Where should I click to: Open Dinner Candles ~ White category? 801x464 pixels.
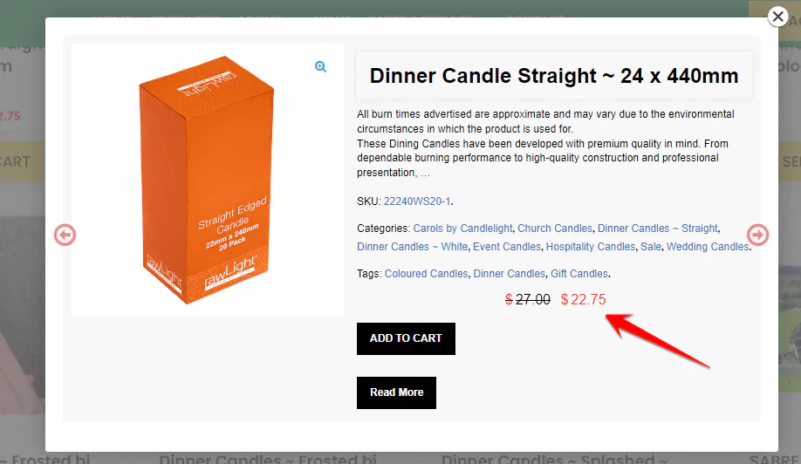coord(413,247)
